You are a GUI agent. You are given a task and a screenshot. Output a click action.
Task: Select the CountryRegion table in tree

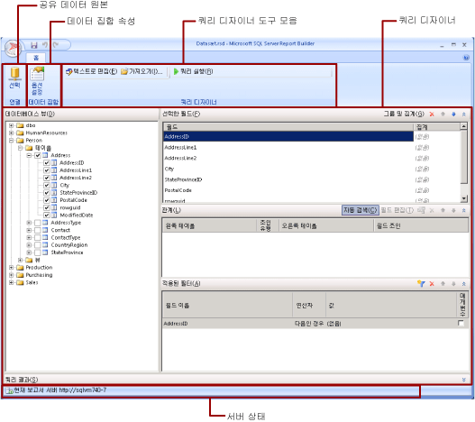coord(69,245)
